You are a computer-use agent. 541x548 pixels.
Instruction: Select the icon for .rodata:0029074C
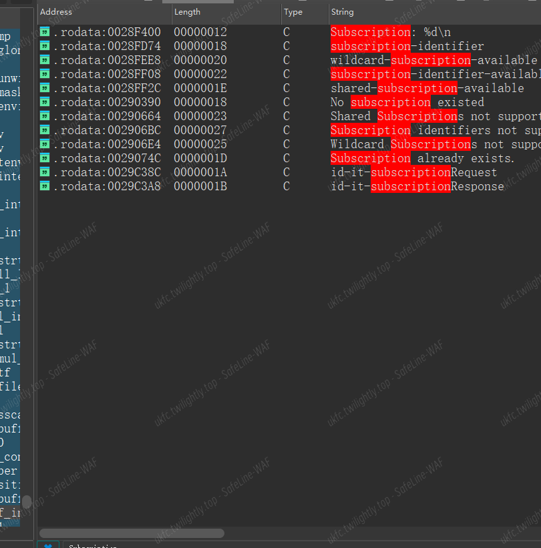pos(45,158)
